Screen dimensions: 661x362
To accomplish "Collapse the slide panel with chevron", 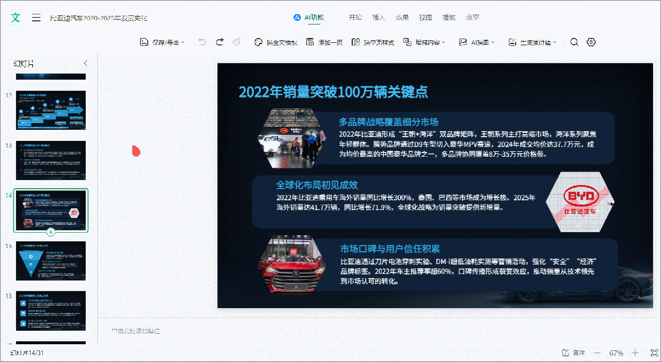I will [x=86, y=63].
